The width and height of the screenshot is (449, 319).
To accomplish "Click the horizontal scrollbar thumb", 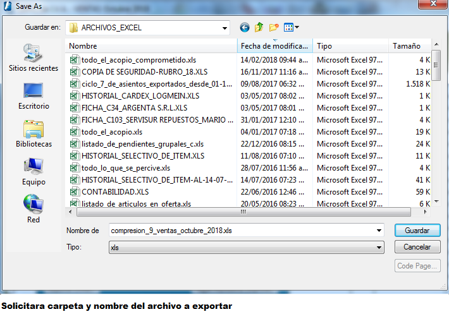I will 243,212.
